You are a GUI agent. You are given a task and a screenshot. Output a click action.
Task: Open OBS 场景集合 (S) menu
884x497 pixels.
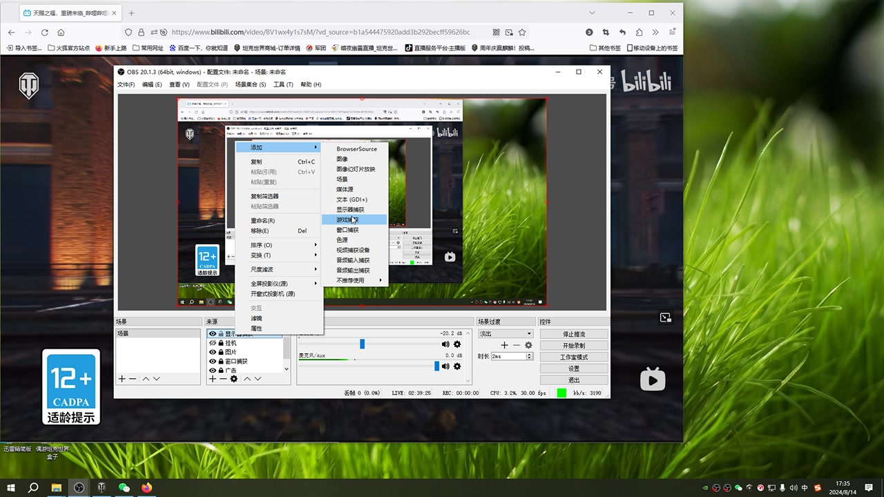[250, 84]
